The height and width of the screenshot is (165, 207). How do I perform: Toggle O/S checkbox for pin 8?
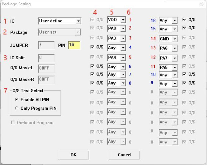click(x=92, y=83)
